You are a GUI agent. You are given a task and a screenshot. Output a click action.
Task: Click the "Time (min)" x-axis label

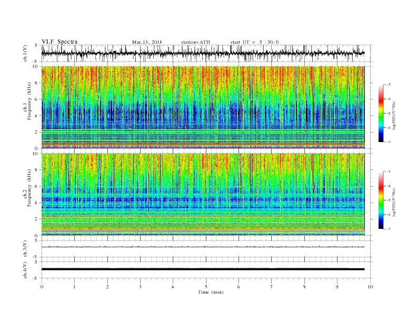[211, 292]
